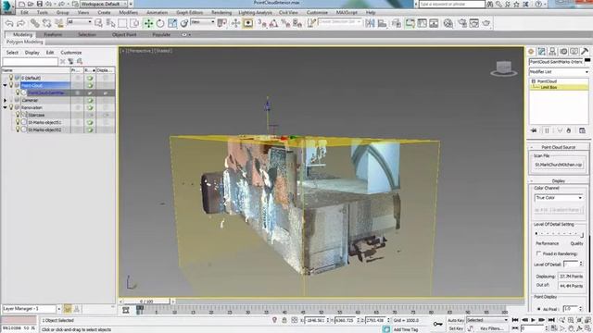Open the Modifier List dropdown
Viewport: 593px width, 333px height.
[x=559, y=72]
